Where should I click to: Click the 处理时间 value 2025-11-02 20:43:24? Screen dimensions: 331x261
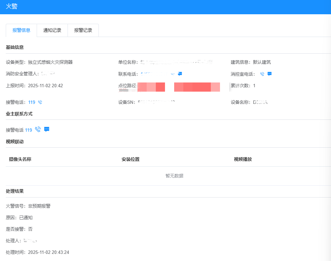[x=49, y=252]
